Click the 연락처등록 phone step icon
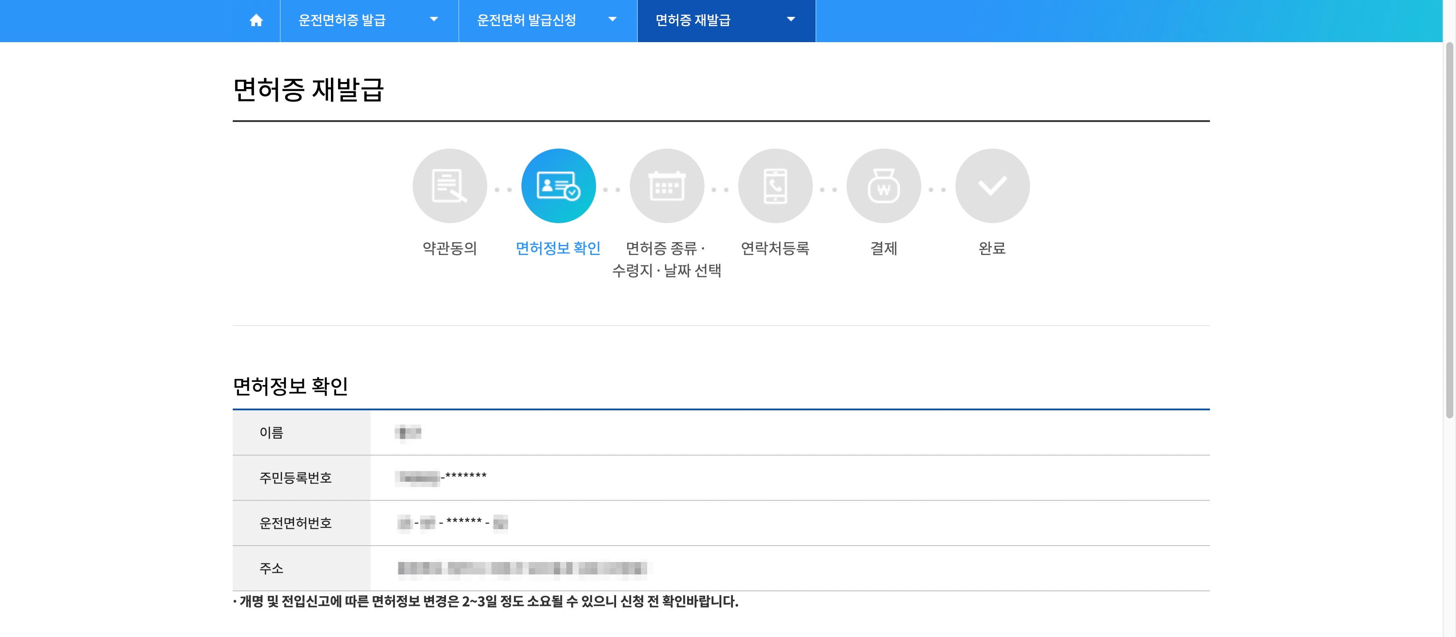This screenshot has height=637, width=1456. click(775, 186)
